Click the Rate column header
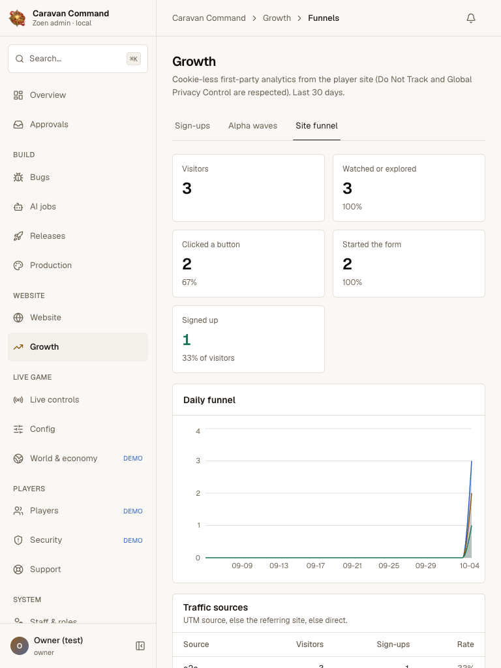The image size is (501, 668). coord(465,644)
